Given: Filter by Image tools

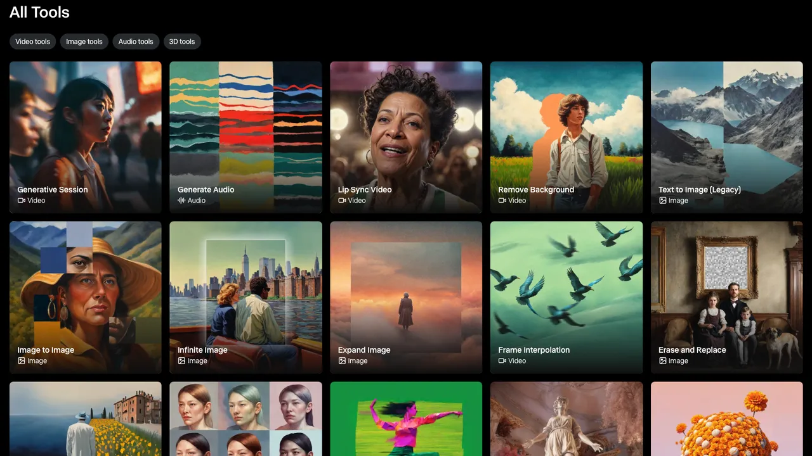Looking at the screenshot, I should pyautogui.click(x=84, y=42).
